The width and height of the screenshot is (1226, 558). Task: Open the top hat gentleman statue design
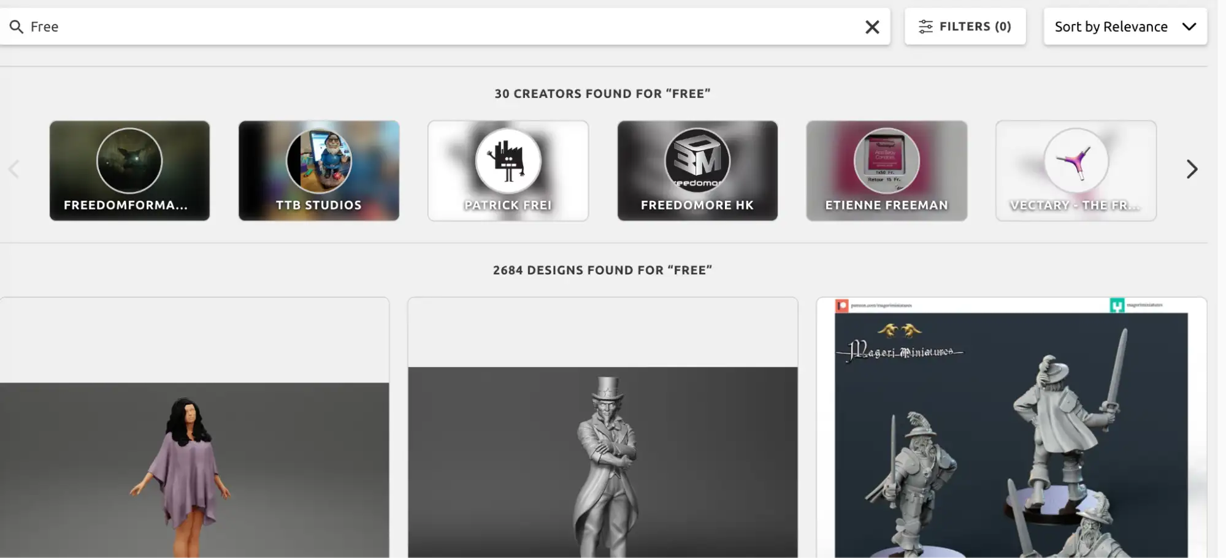(x=603, y=428)
